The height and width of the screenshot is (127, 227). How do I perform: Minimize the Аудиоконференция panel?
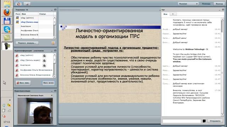pyautogui.click(x=52, y=51)
